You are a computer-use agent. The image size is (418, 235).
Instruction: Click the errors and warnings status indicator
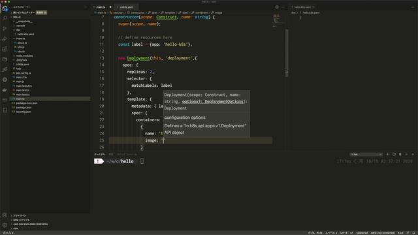tap(8, 233)
